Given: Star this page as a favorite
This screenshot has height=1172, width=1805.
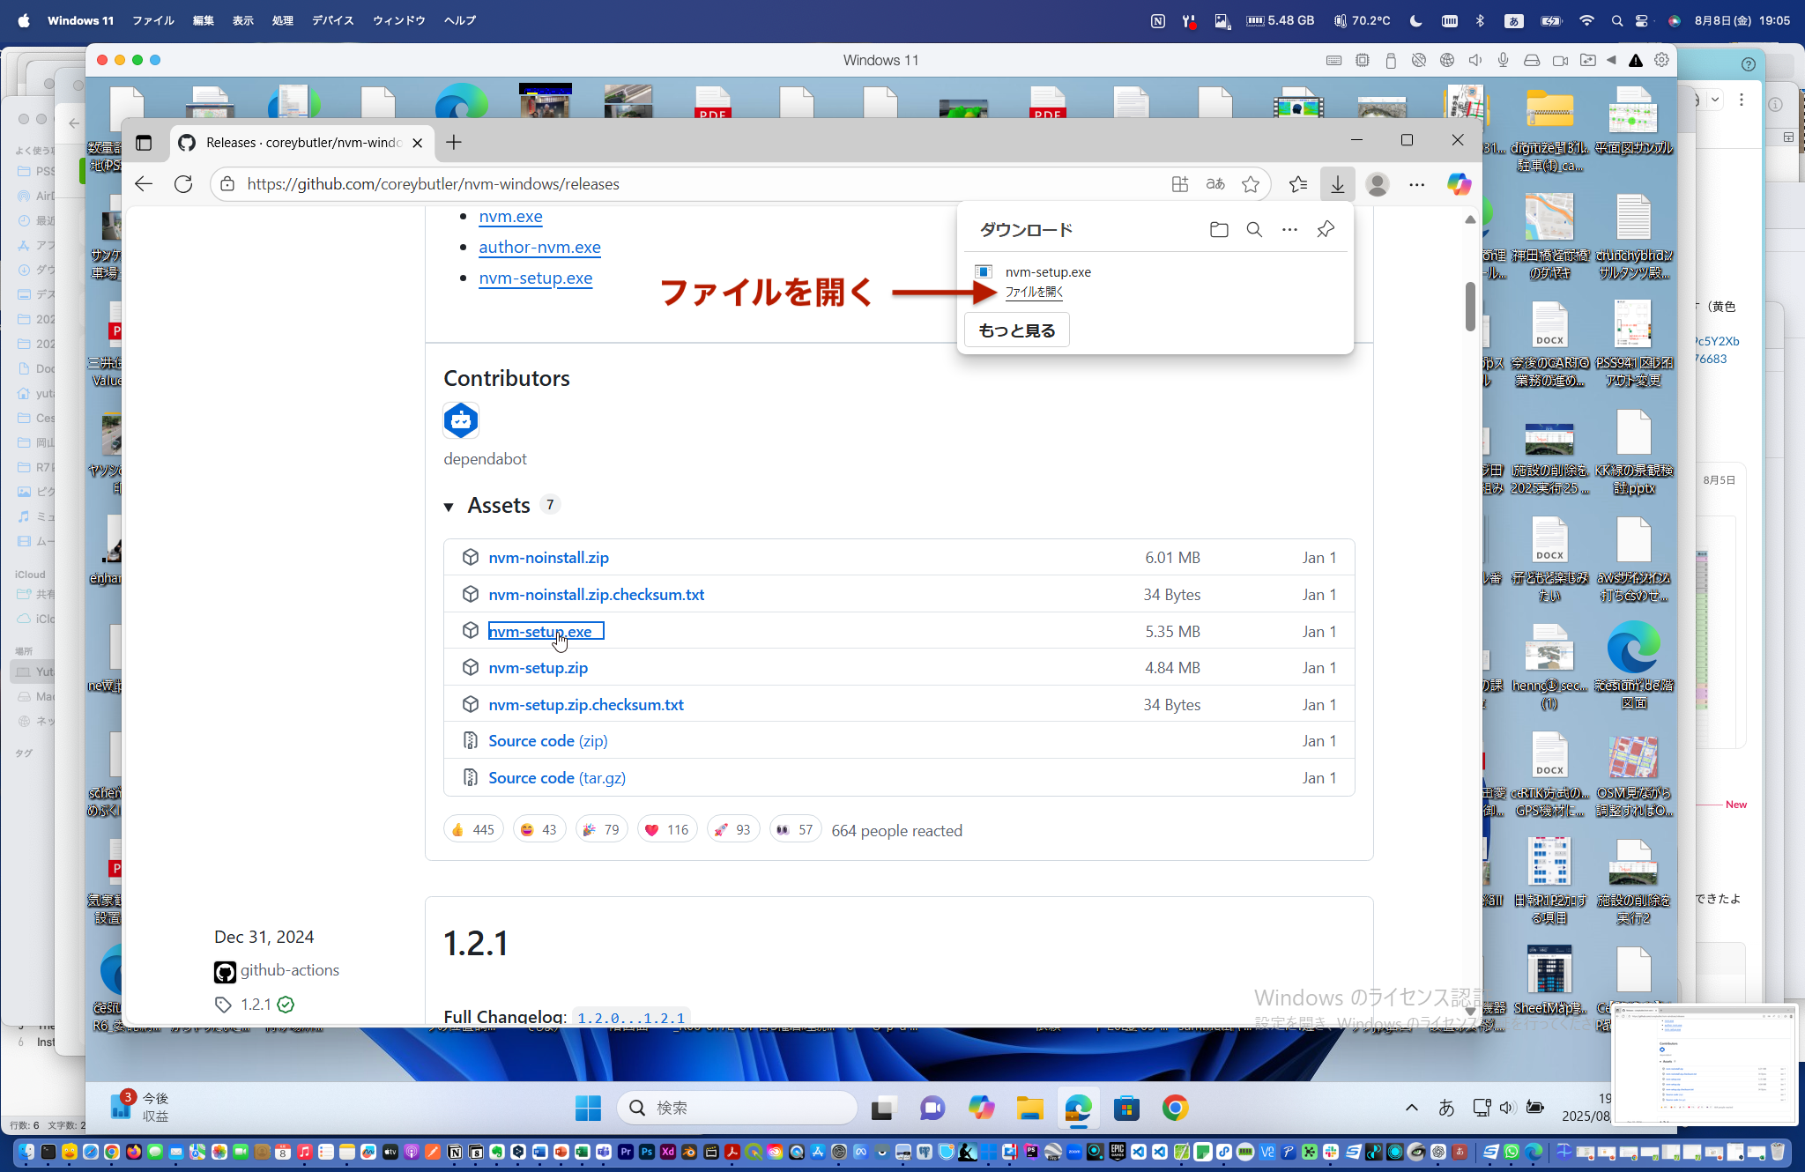Looking at the screenshot, I should (1250, 183).
